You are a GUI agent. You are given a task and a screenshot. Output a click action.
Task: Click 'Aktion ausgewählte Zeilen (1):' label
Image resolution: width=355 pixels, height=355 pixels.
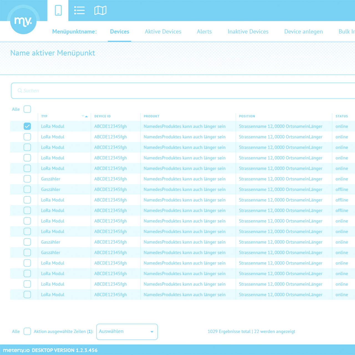(x=64, y=331)
